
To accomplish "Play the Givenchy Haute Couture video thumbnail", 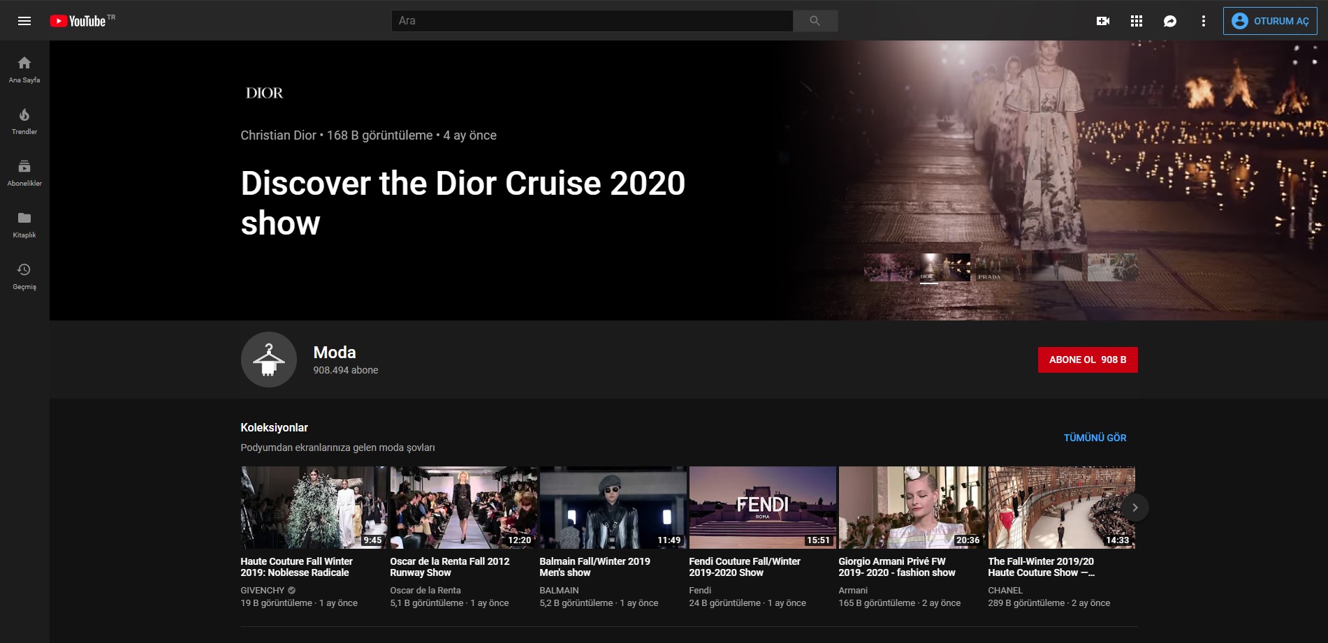I will [314, 508].
